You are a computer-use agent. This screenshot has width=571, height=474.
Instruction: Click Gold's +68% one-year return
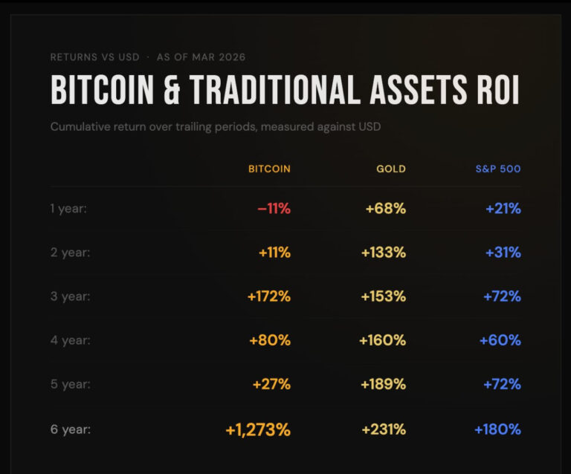pos(386,209)
